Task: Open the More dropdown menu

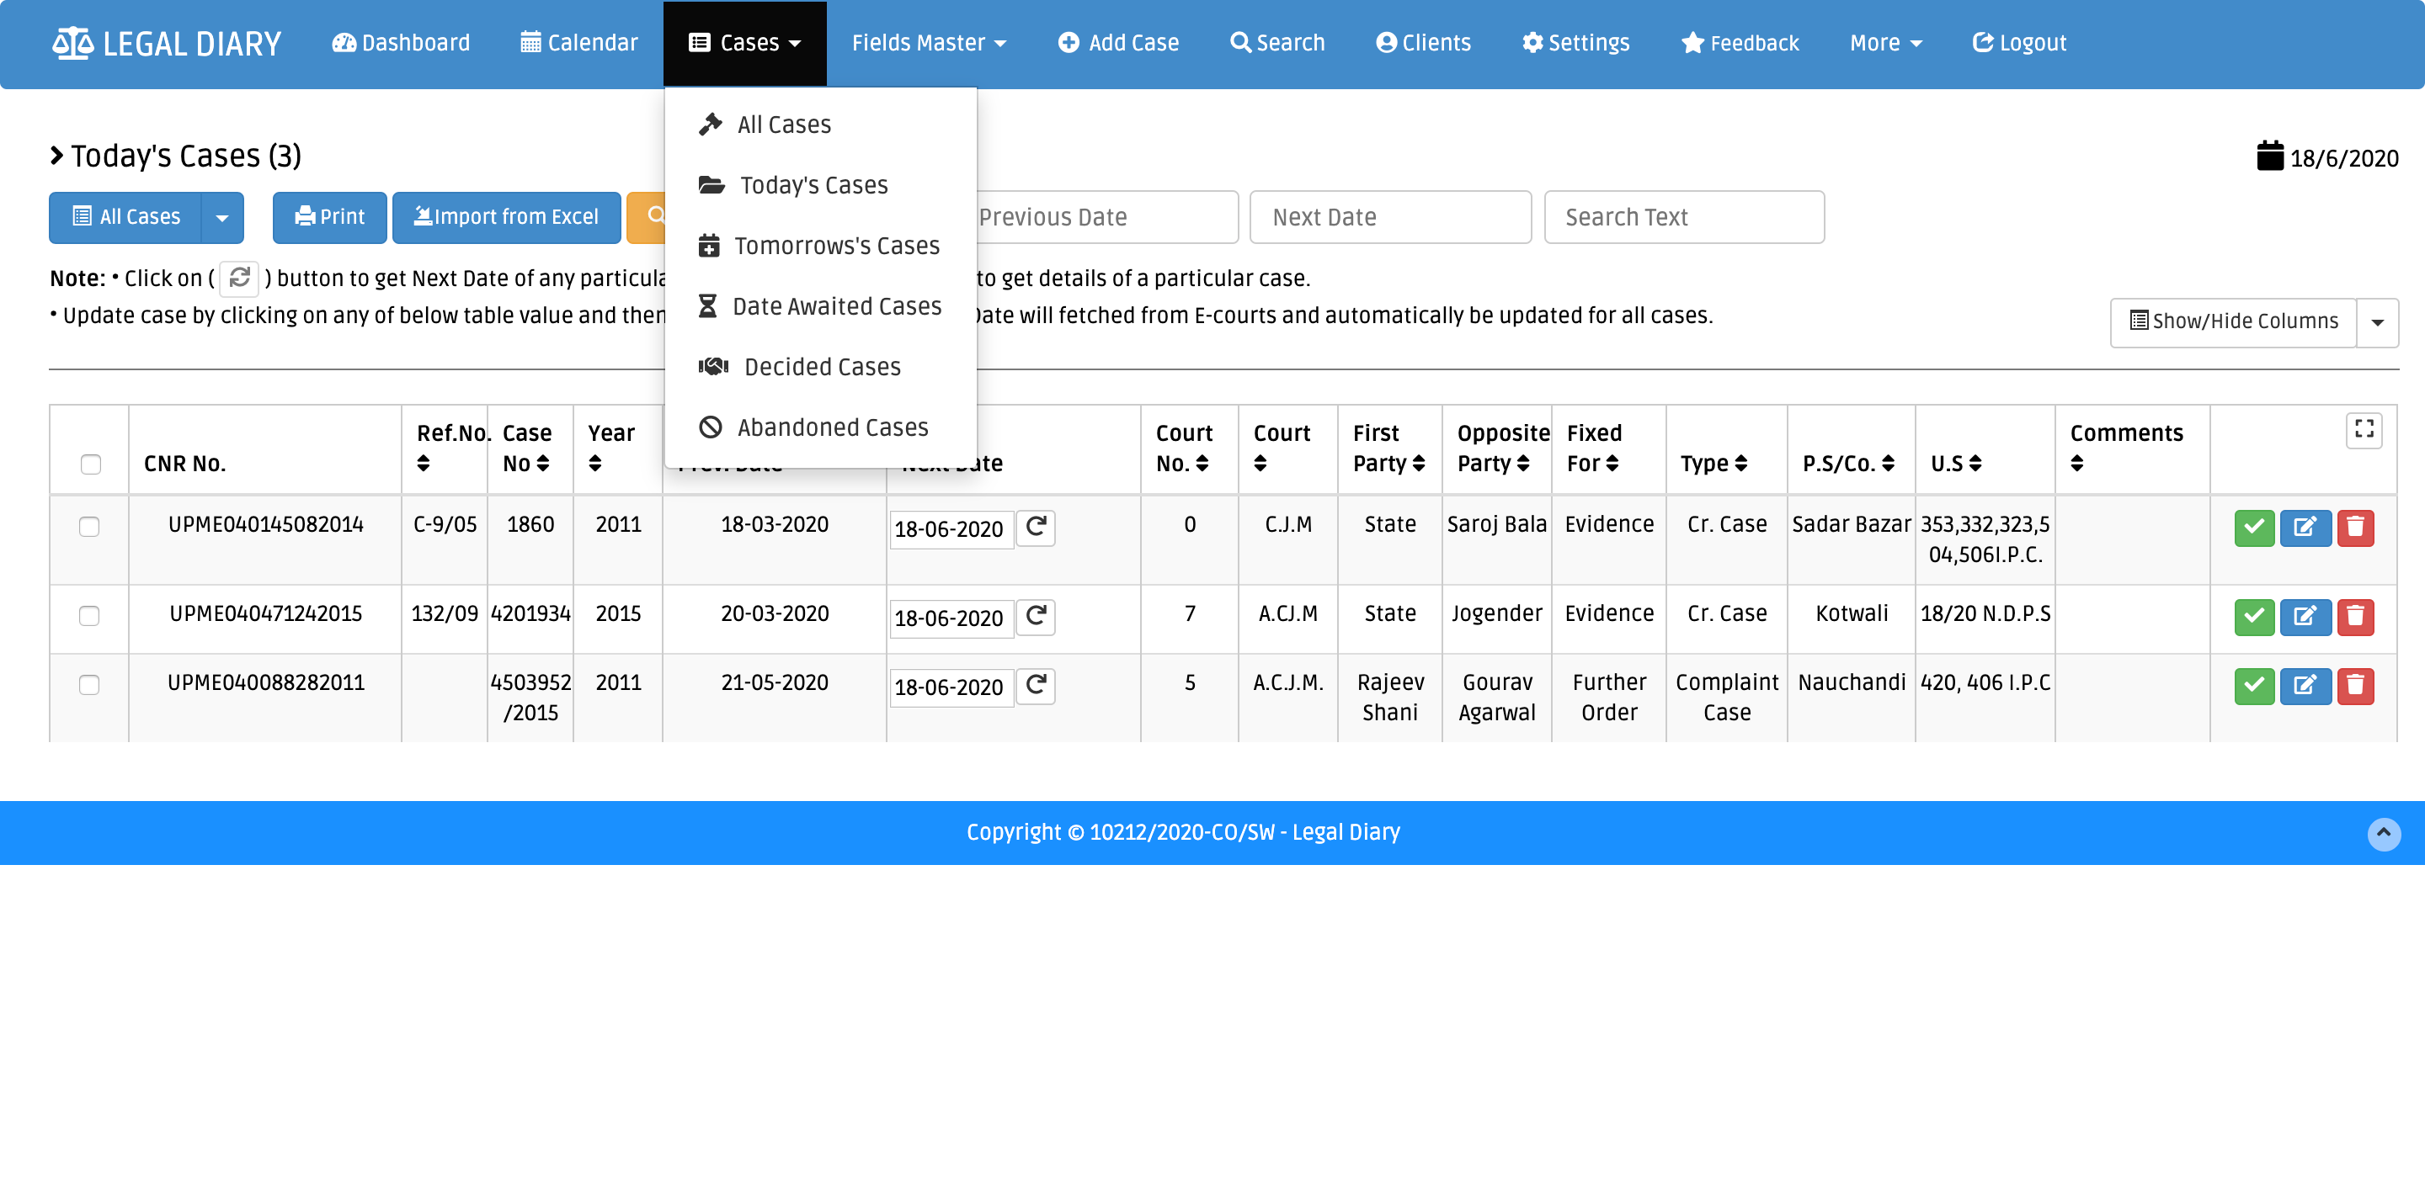Action: [1885, 43]
